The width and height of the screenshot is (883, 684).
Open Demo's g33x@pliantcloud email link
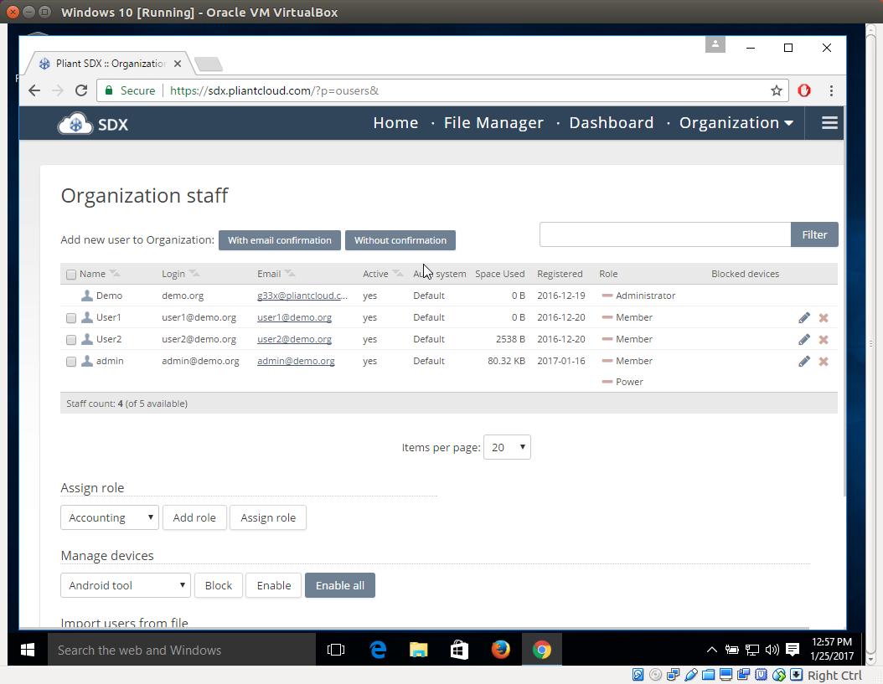[302, 296]
